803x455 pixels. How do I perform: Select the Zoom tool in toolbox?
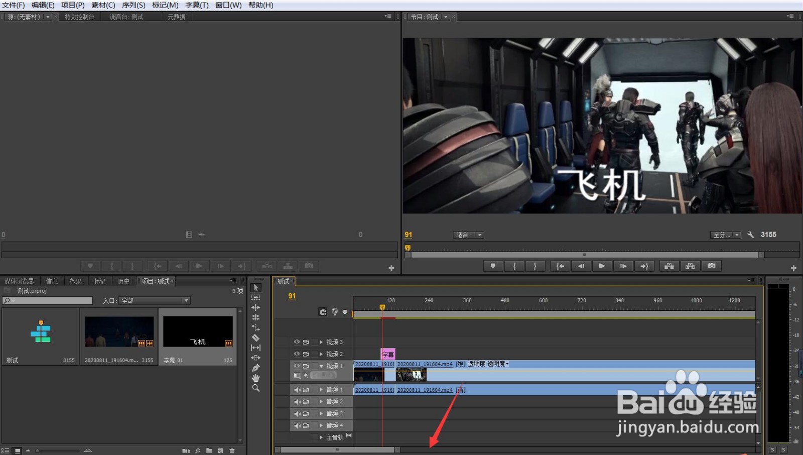point(256,388)
